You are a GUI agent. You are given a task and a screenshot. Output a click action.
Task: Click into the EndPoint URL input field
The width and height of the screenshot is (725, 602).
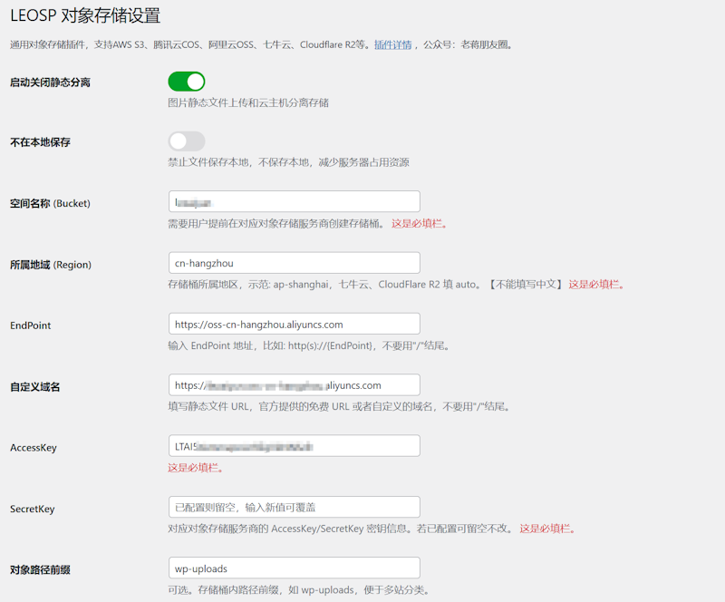point(294,324)
